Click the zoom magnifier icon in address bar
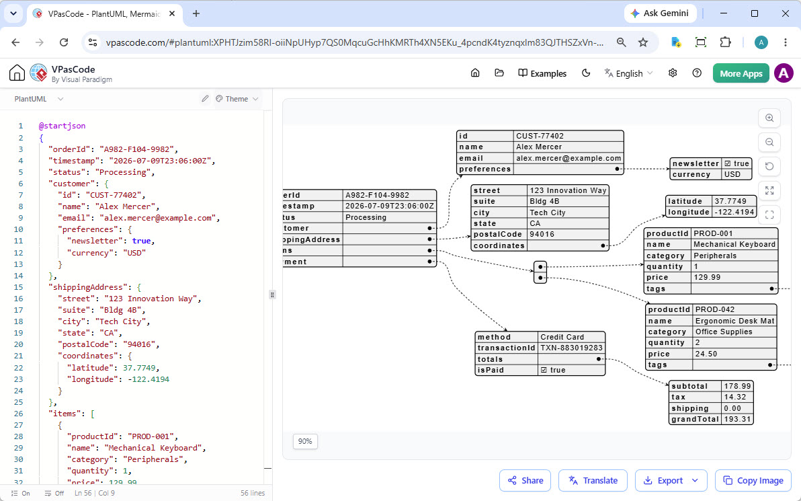The height and width of the screenshot is (501, 801). point(621,42)
